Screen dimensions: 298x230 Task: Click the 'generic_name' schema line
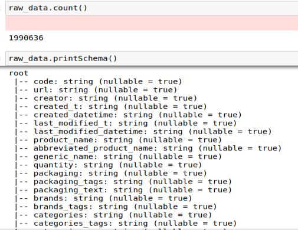pyautogui.click(x=118, y=157)
